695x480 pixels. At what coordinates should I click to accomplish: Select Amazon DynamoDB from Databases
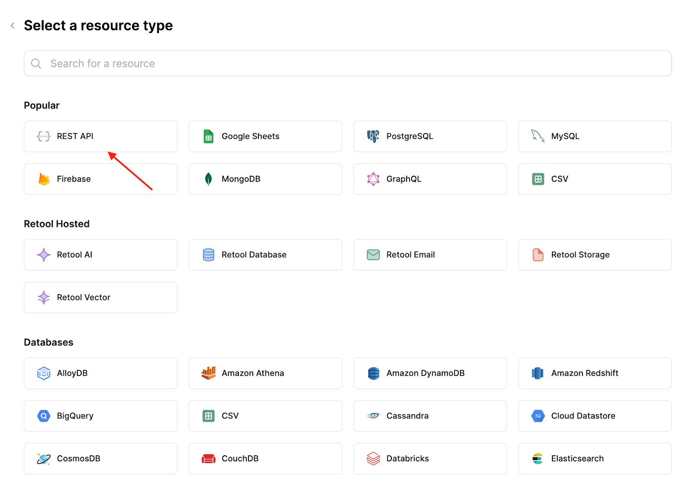coord(430,373)
